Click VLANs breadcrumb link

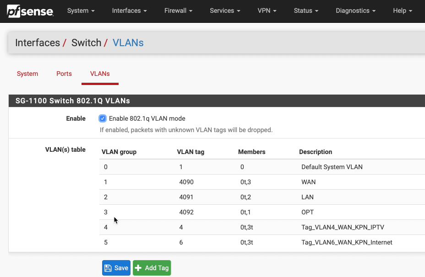tap(128, 43)
